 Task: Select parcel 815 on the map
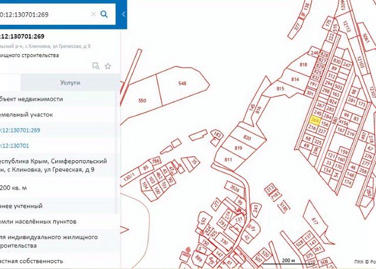click(x=280, y=89)
